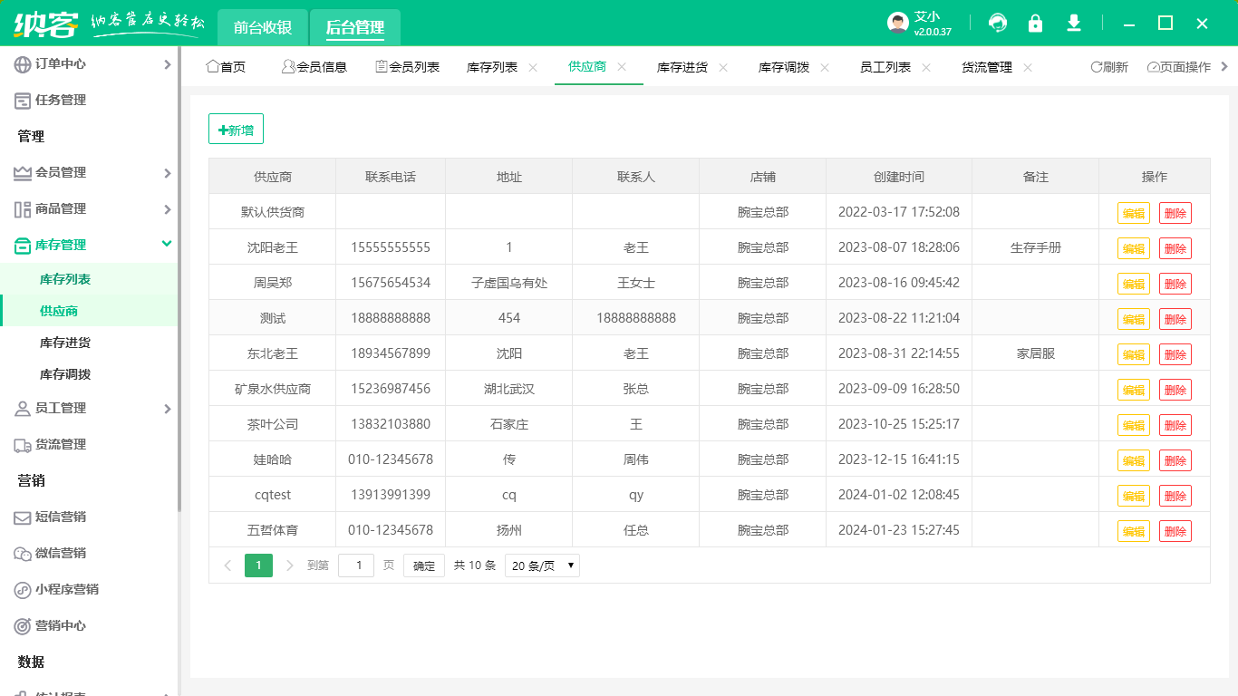Open 商品管理 from the left menu
The image size is (1238, 696).
(66, 208)
